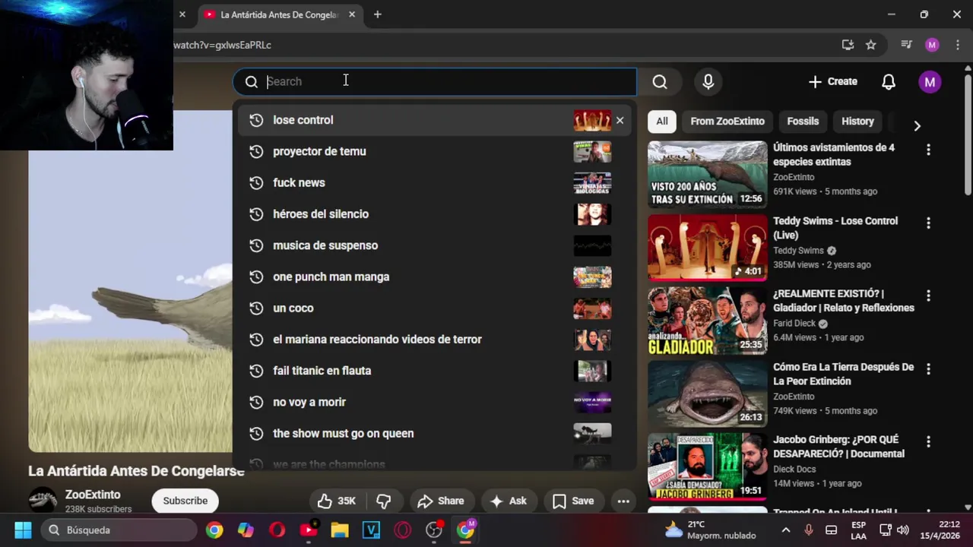Image resolution: width=973 pixels, height=547 pixels.
Task: Click the browser address bar URL
Action: 222,45
